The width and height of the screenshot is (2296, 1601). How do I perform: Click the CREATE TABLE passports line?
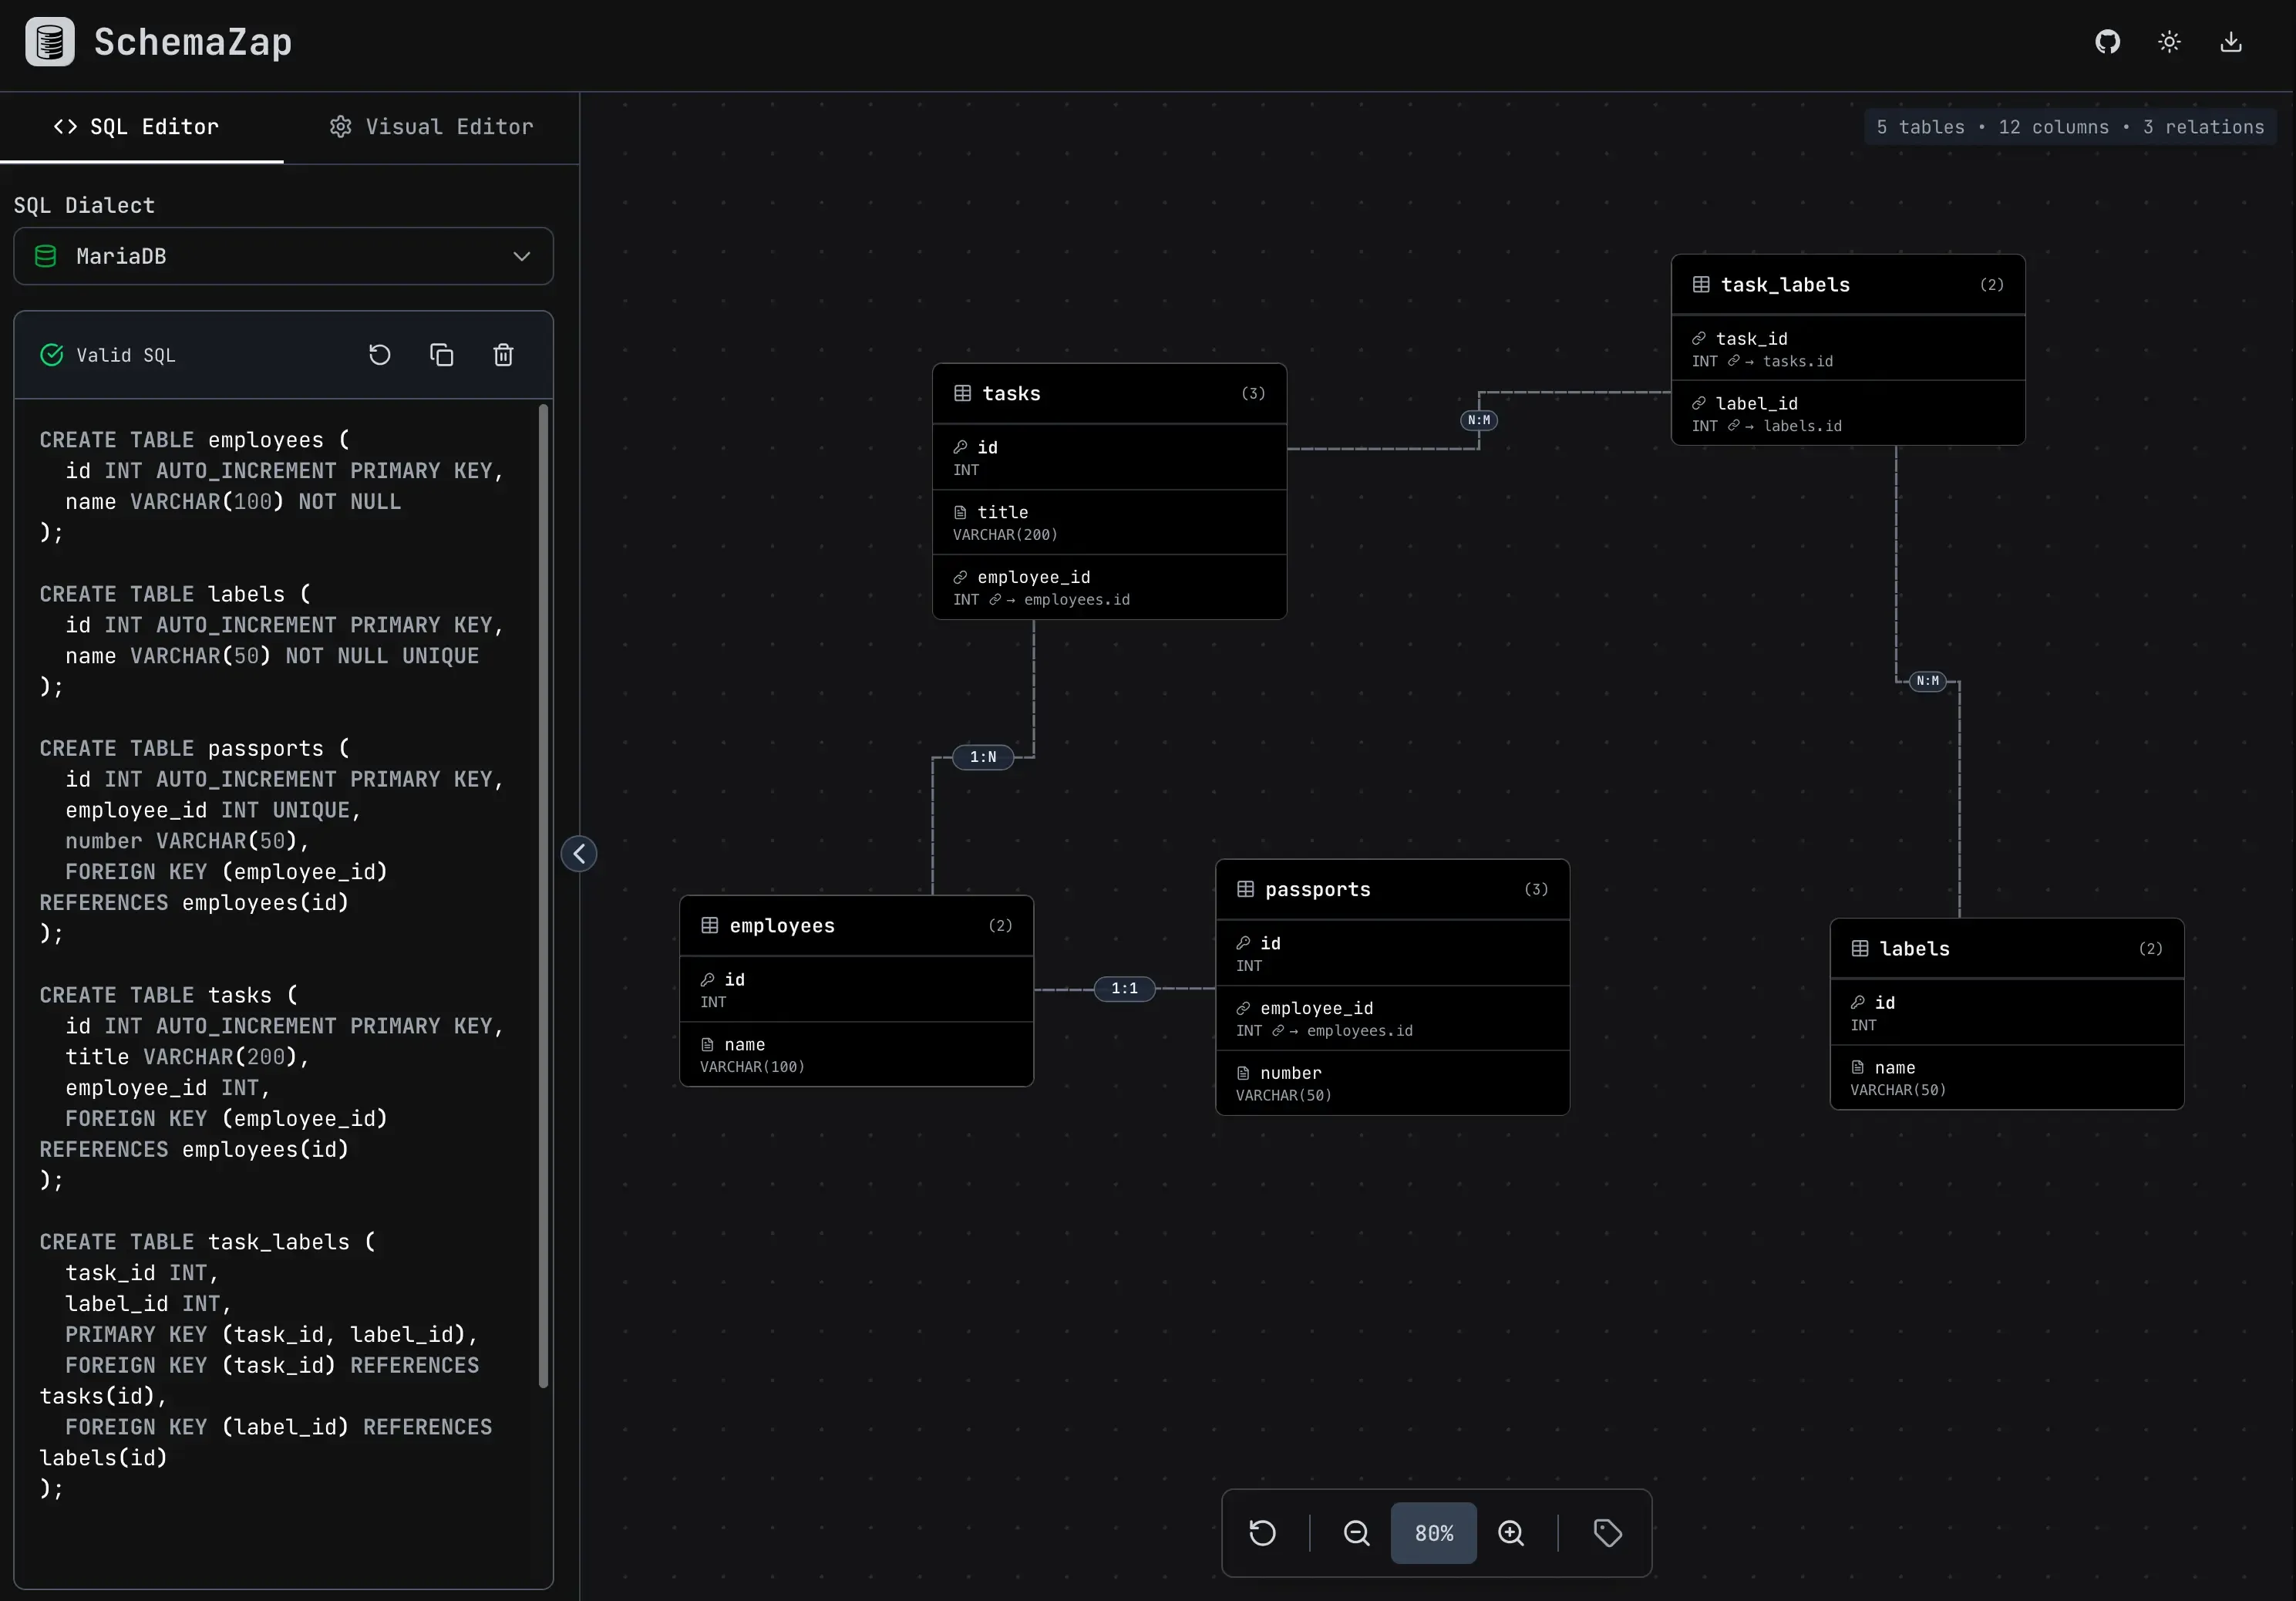pyautogui.click(x=194, y=749)
